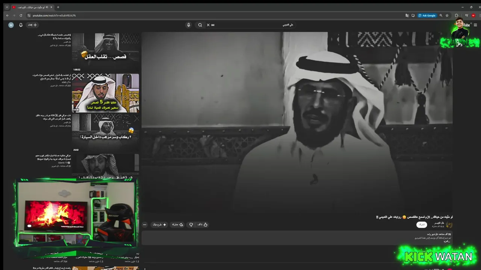481x270 pixels.
Task: Open the YouTube notifications bell
Action: 21,25
